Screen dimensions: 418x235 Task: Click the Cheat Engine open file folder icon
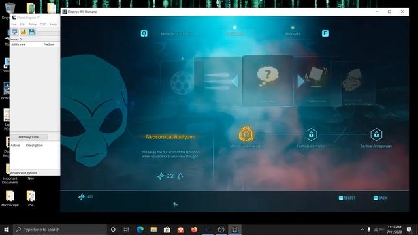(x=24, y=32)
